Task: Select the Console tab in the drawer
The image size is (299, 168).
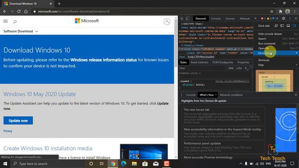Action: pyautogui.click(x=191, y=95)
